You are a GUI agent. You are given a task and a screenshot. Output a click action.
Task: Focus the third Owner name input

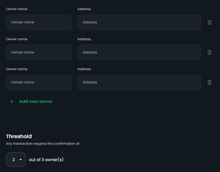click(x=39, y=82)
